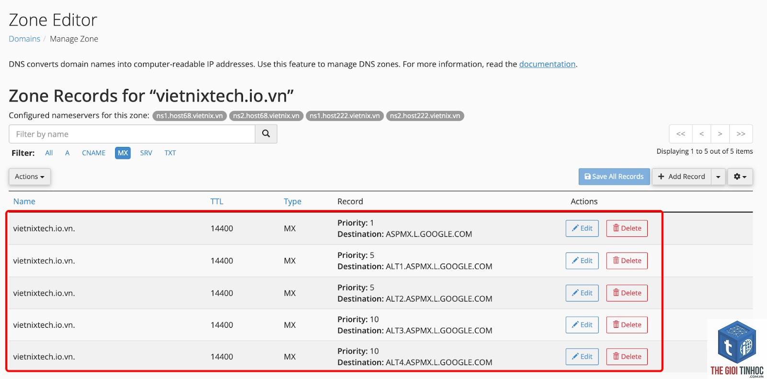Image resolution: width=767 pixels, height=379 pixels.
Task: Click Save All Records button
Action: (614, 177)
